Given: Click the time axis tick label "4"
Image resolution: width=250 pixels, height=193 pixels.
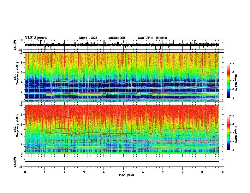Looking at the screenshot, I should (104, 172).
